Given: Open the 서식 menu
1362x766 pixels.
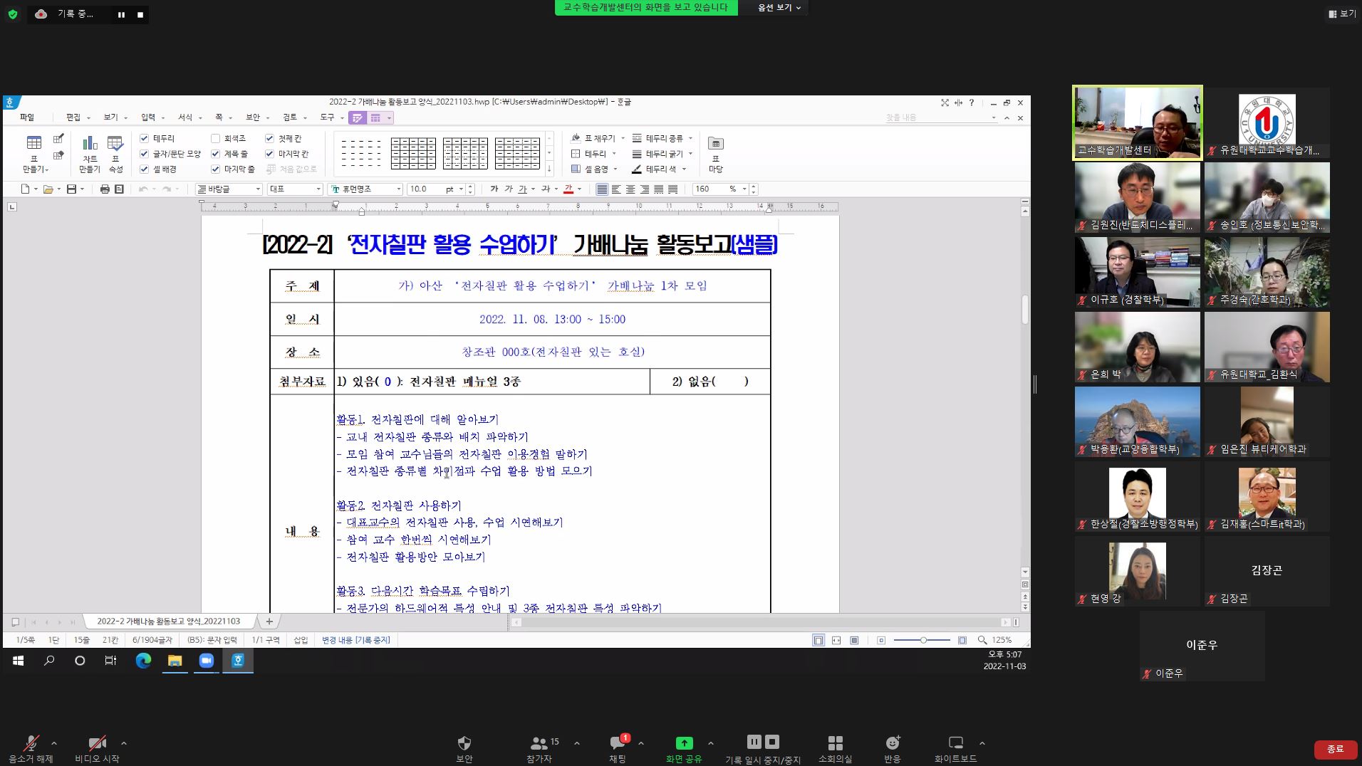Looking at the screenshot, I should click(x=183, y=117).
